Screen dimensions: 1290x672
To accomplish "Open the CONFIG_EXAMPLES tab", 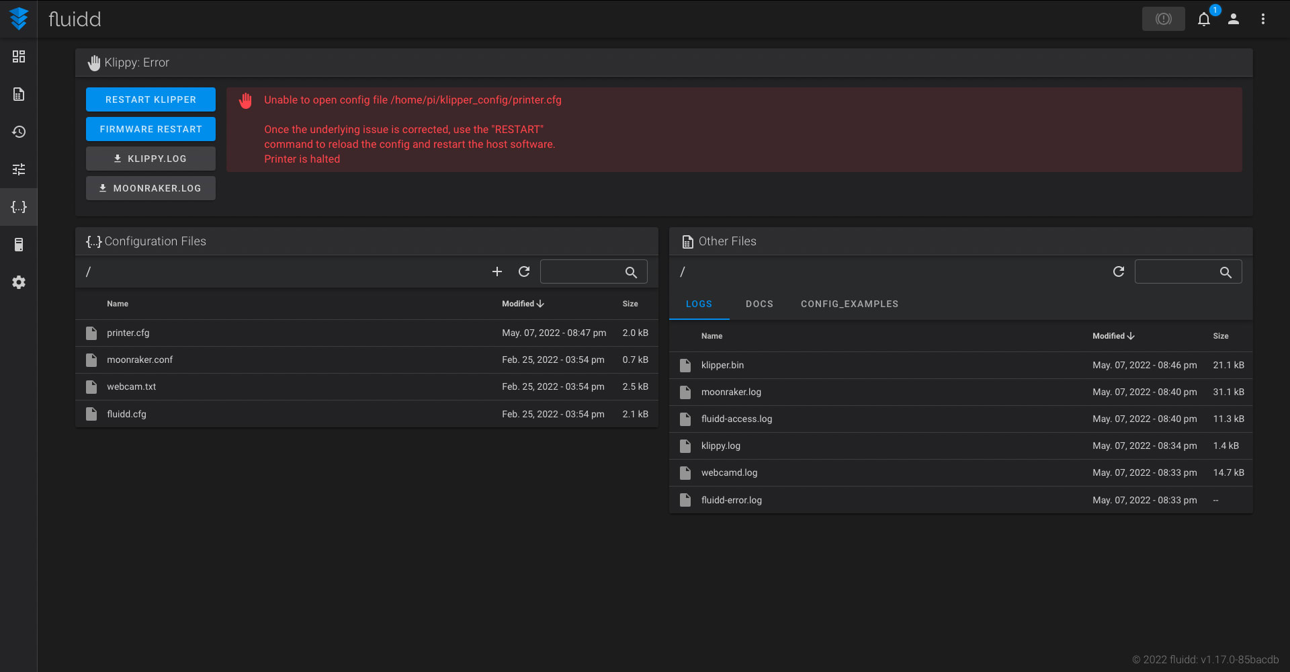I will 849,304.
